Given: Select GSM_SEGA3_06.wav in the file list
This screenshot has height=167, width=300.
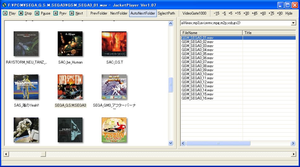Looking at the screenshot, I should (x=197, y=58).
